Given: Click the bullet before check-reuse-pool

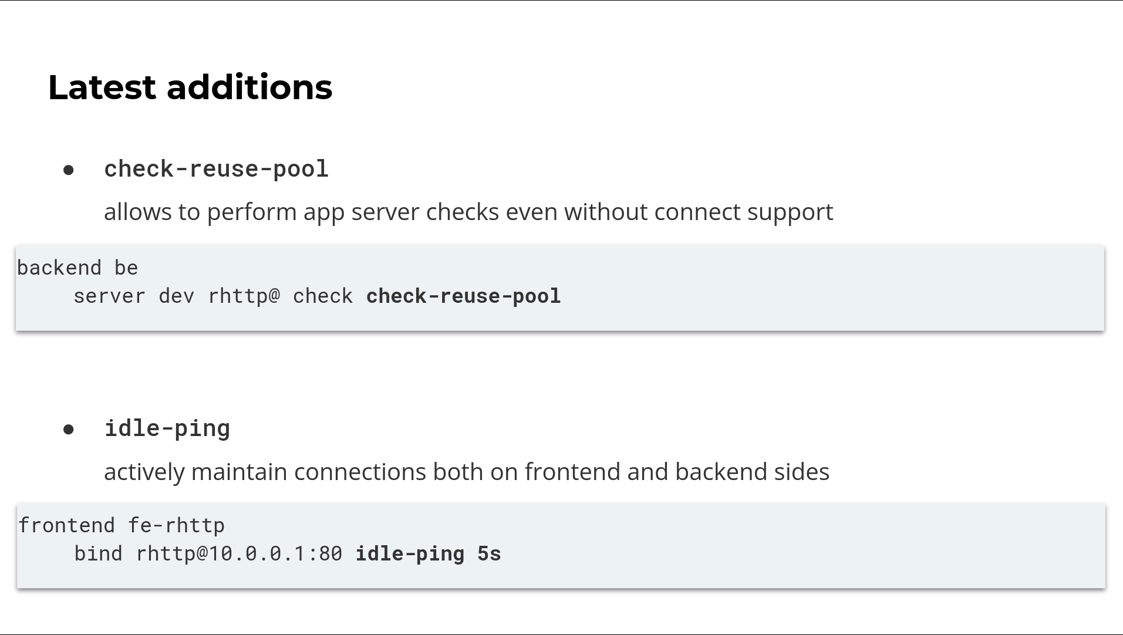Looking at the screenshot, I should 69,170.
